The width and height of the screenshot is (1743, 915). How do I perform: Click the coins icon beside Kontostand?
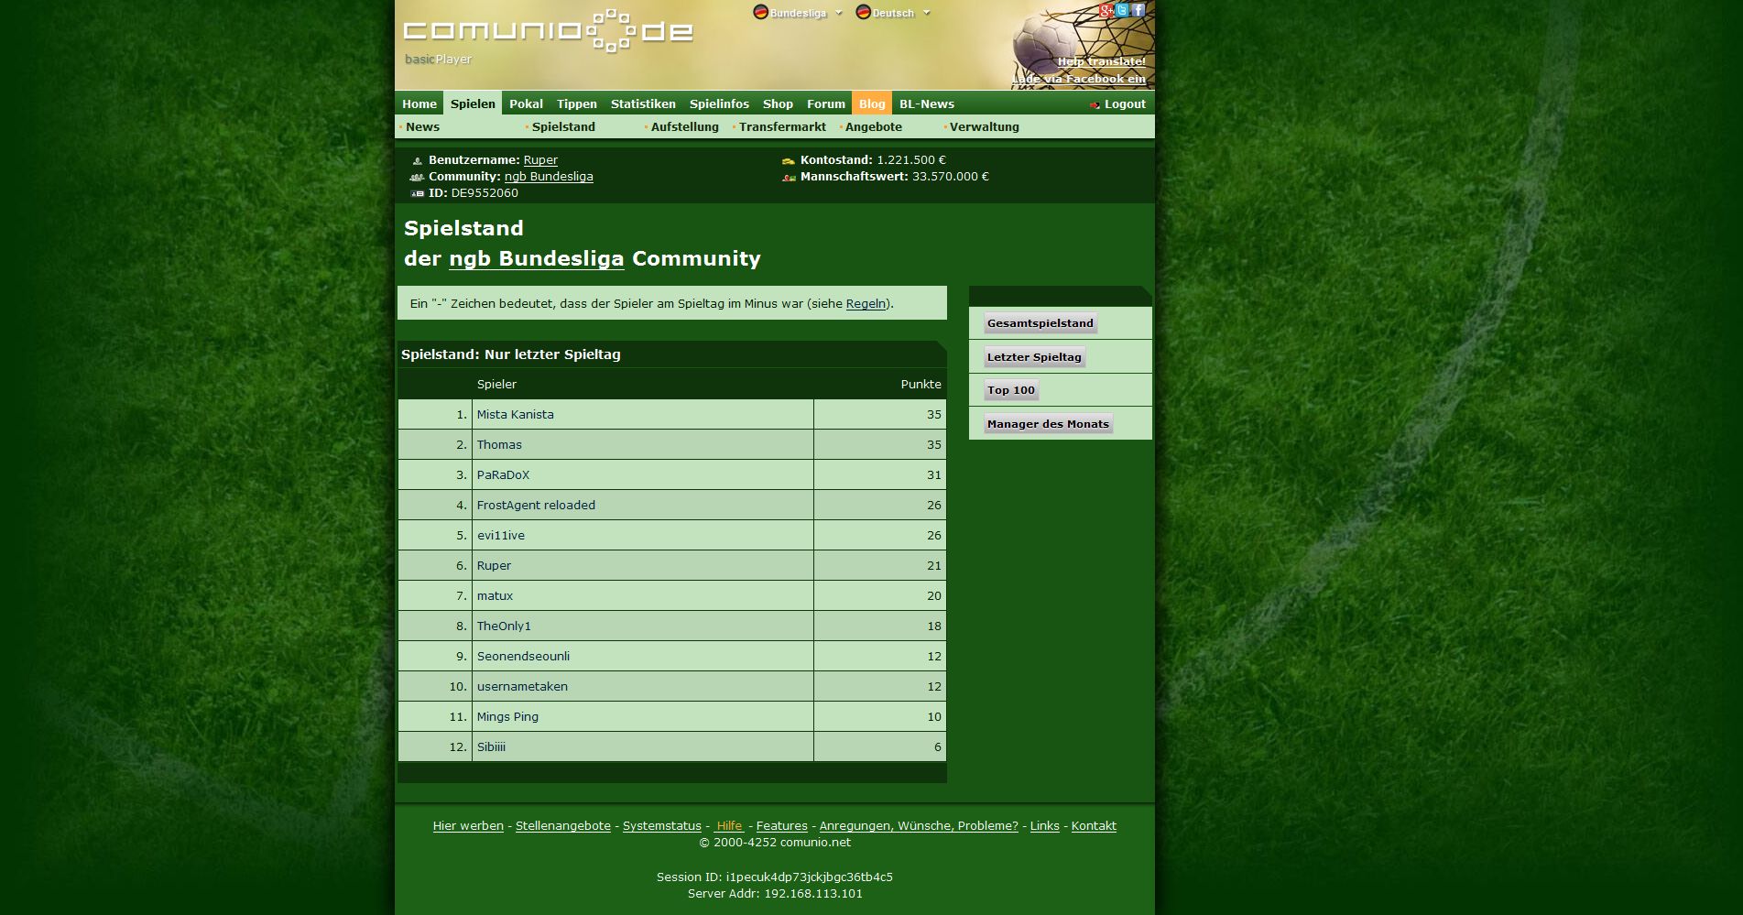point(789,160)
